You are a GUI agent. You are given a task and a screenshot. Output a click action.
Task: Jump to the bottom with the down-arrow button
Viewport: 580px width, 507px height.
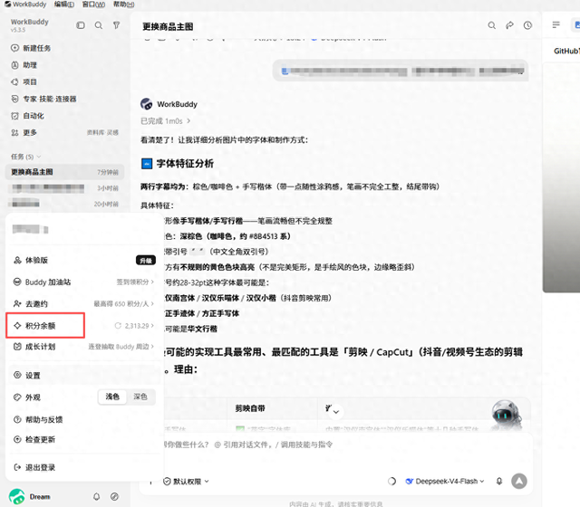[x=336, y=411]
